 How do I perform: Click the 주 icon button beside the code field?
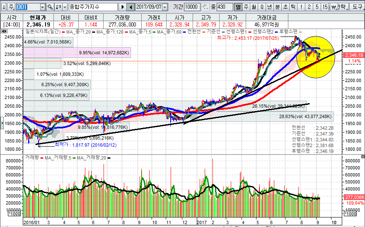tap(11, 7)
